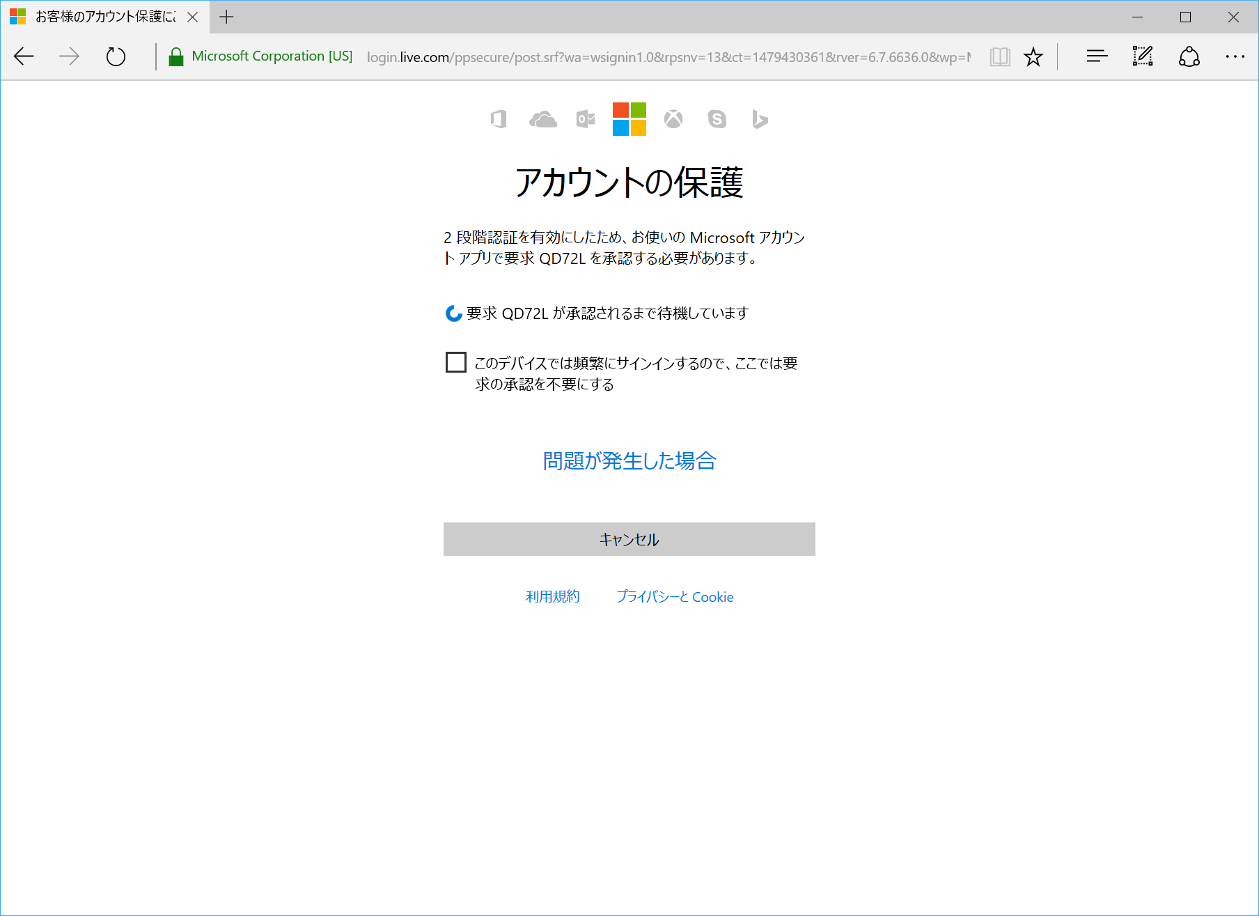Click the Bing icon in the product row
This screenshot has height=916, width=1259.
pos(759,119)
